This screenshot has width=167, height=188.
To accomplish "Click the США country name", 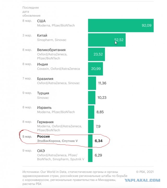I will click(41, 21).
